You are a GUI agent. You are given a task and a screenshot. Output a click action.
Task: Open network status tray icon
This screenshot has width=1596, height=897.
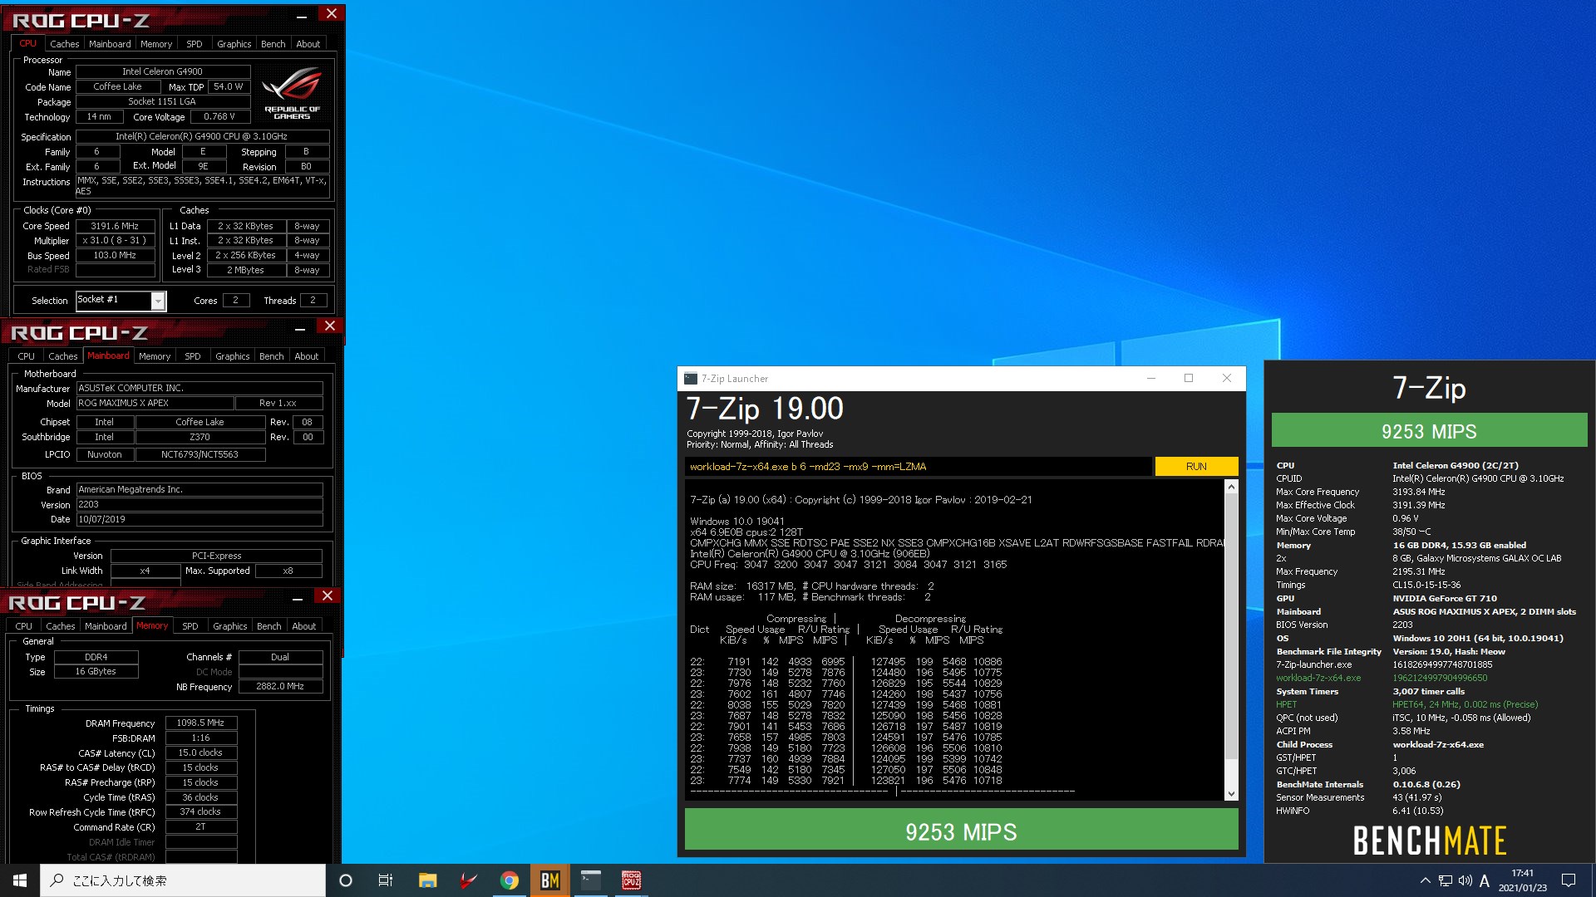click(1446, 880)
